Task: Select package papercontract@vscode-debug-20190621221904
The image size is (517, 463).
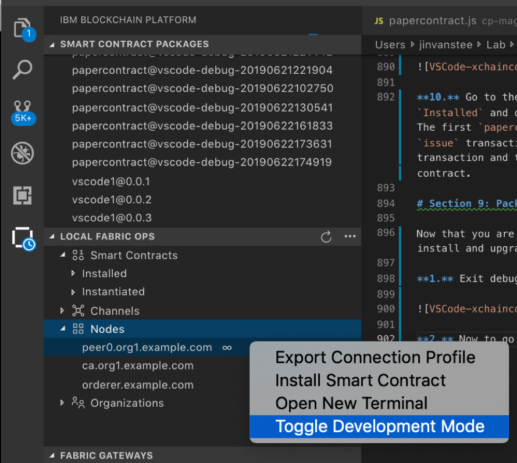Action: coord(202,70)
